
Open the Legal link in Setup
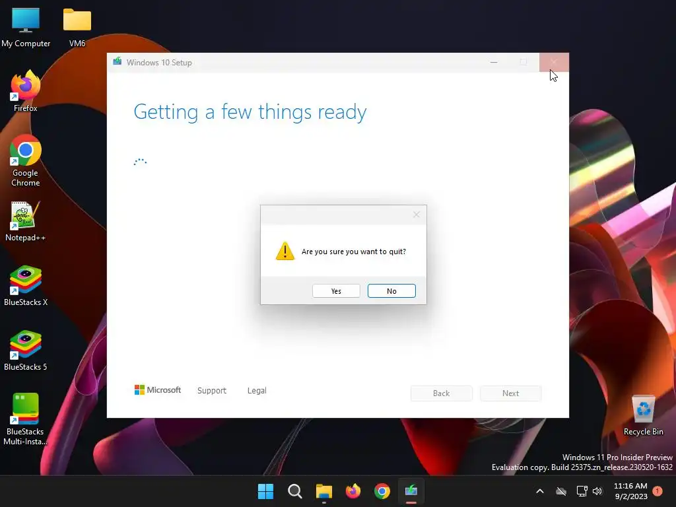(x=257, y=391)
